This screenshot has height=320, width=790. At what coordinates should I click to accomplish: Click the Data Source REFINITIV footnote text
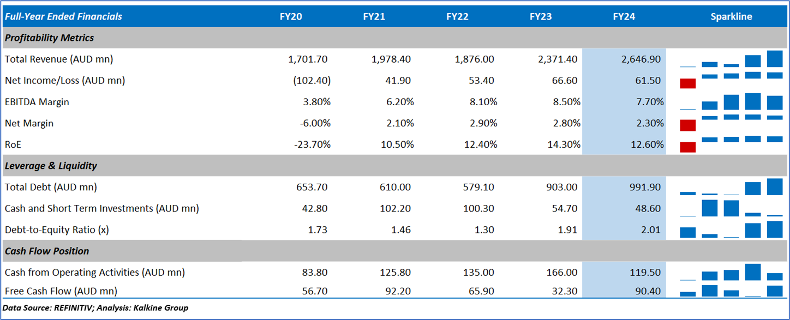coord(95,308)
